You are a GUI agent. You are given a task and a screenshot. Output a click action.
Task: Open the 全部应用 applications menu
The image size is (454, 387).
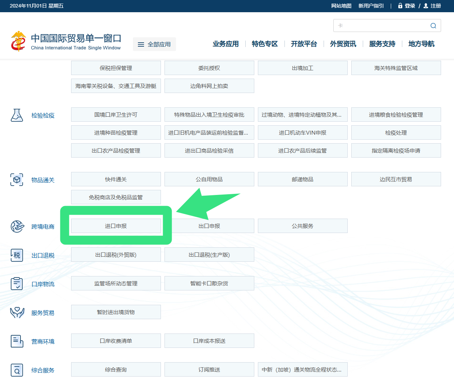click(x=154, y=44)
